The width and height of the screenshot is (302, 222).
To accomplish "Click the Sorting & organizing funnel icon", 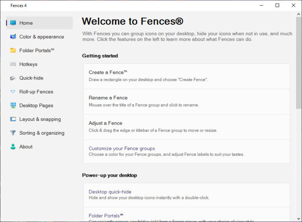I will (13, 133).
